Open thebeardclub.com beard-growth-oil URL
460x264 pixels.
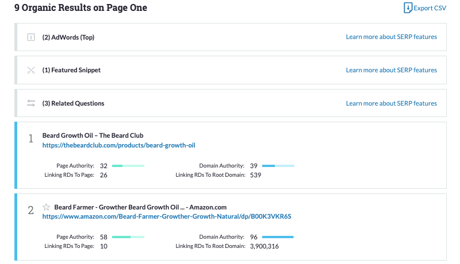coord(119,146)
